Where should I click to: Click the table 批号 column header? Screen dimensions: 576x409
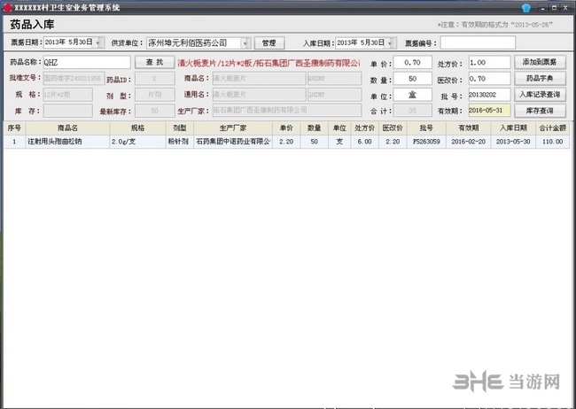[x=426, y=128]
